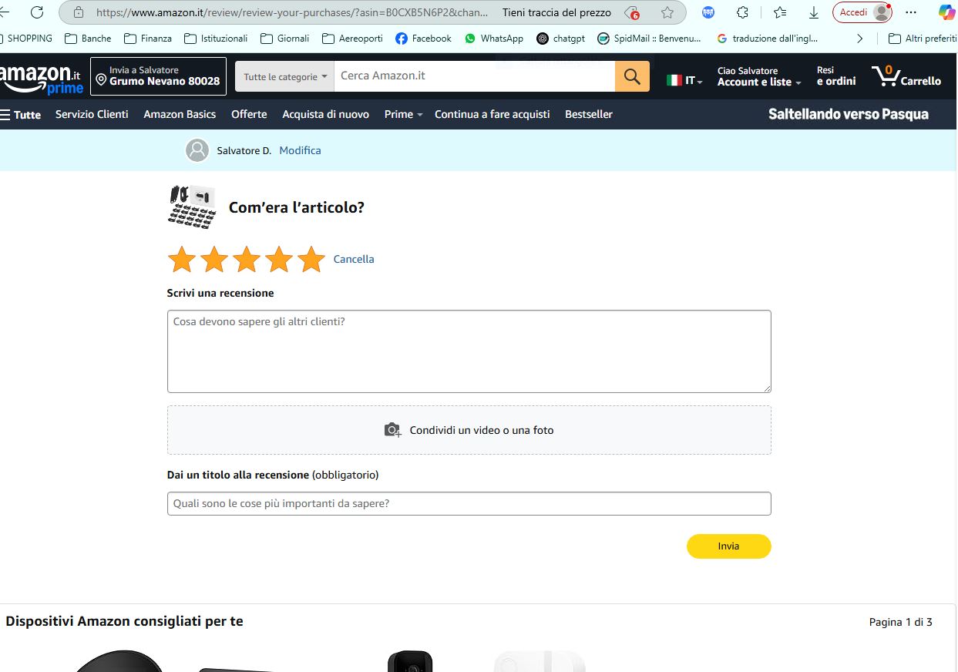Screen dimensions: 958x672
Task: Click the browser refresh icon
Action: pos(37,12)
